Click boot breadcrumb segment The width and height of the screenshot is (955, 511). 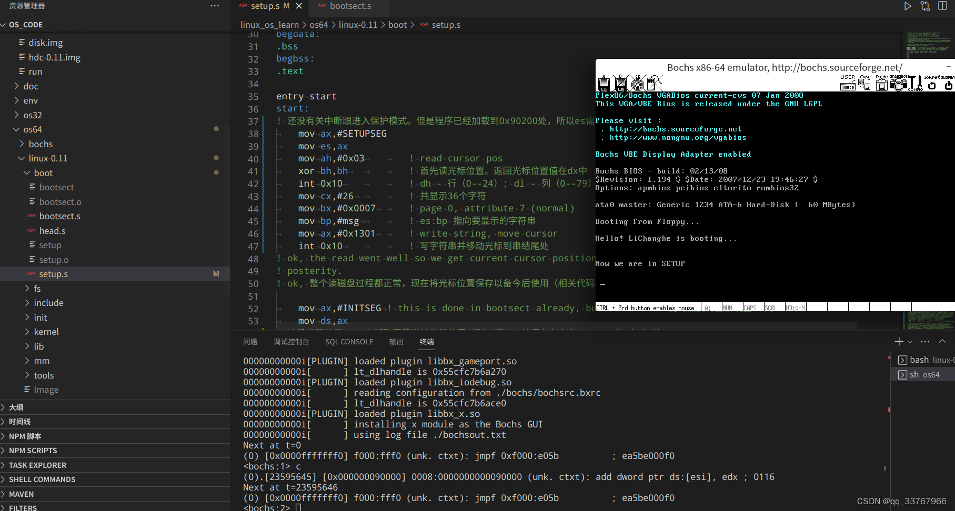click(x=397, y=25)
